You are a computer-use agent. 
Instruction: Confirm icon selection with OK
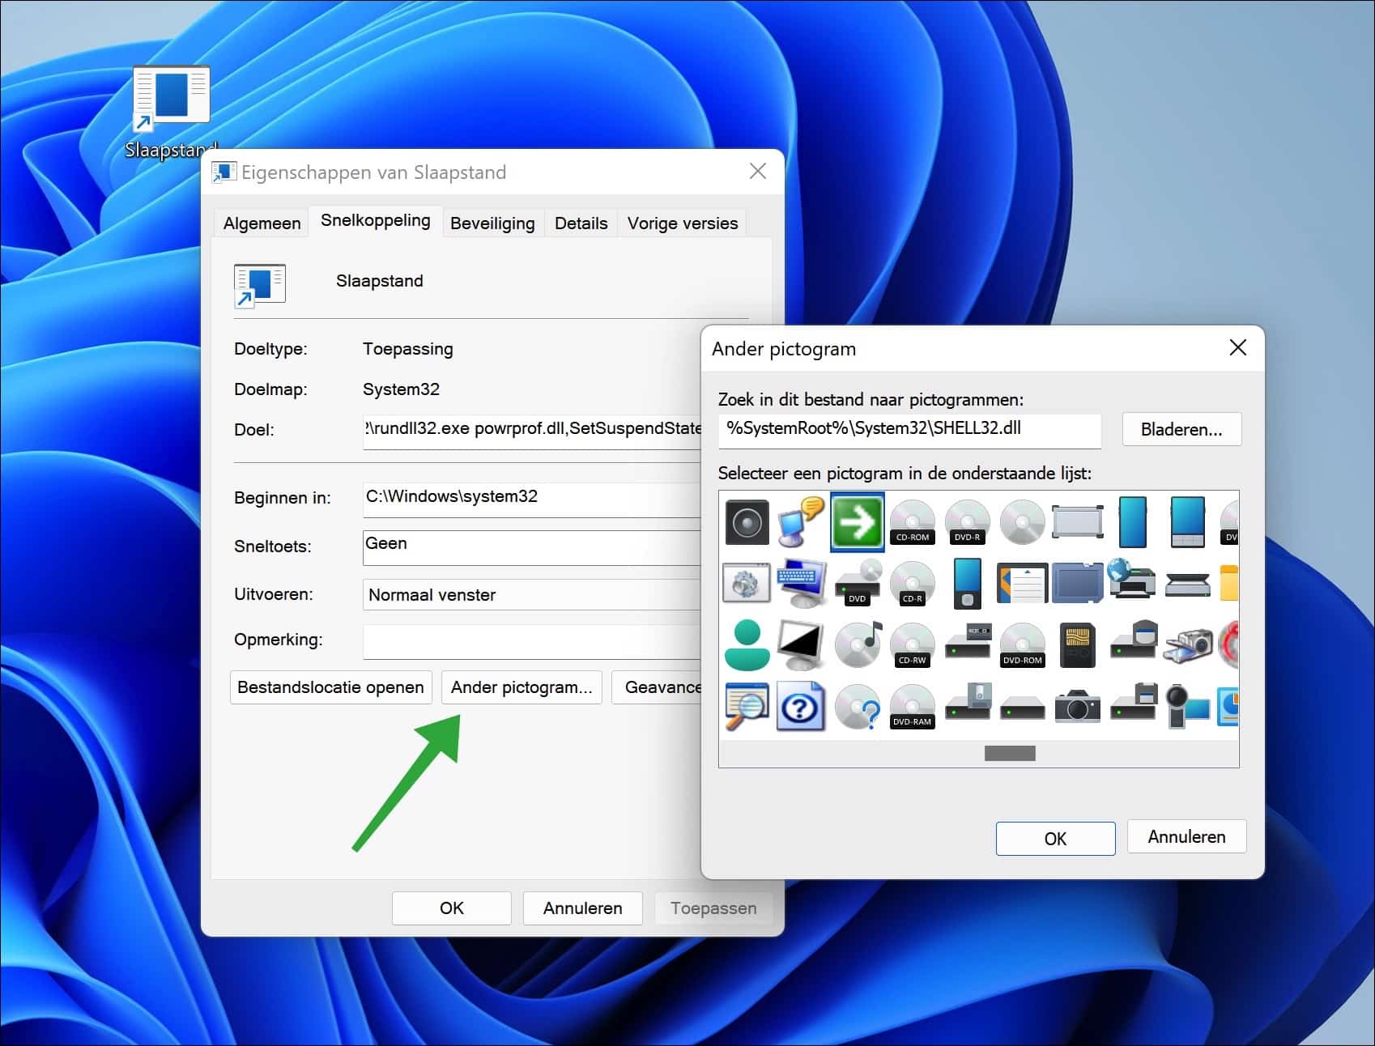point(1055,838)
